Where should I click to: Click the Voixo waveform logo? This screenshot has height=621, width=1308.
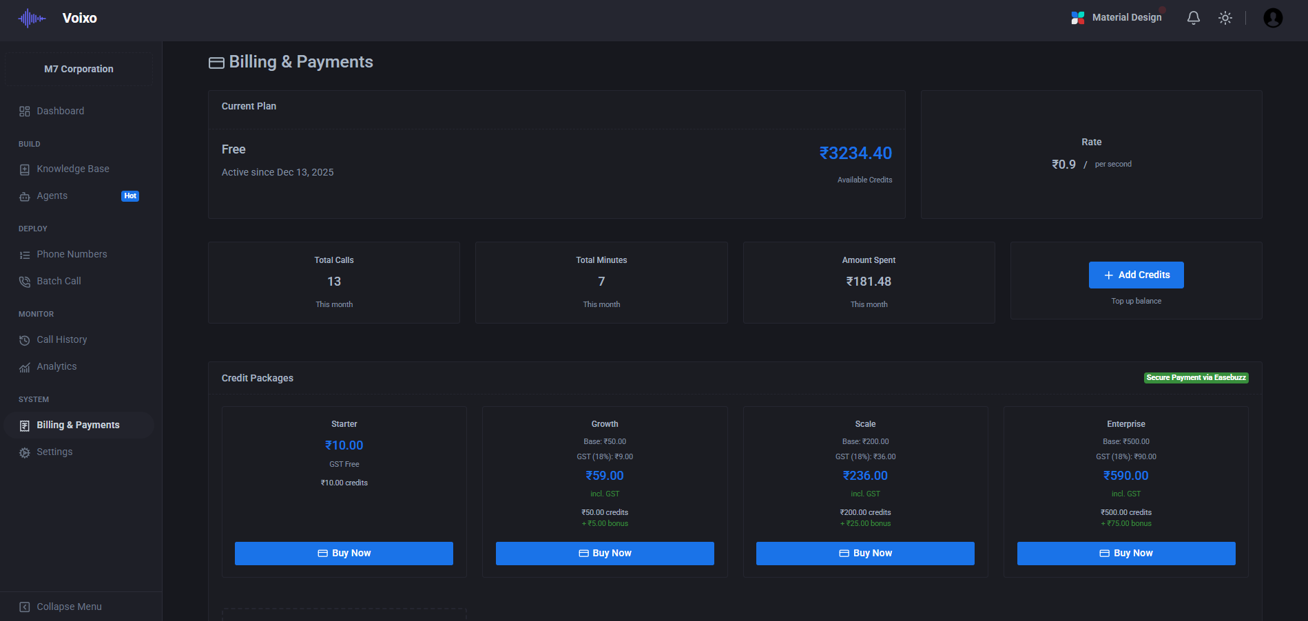pos(30,18)
